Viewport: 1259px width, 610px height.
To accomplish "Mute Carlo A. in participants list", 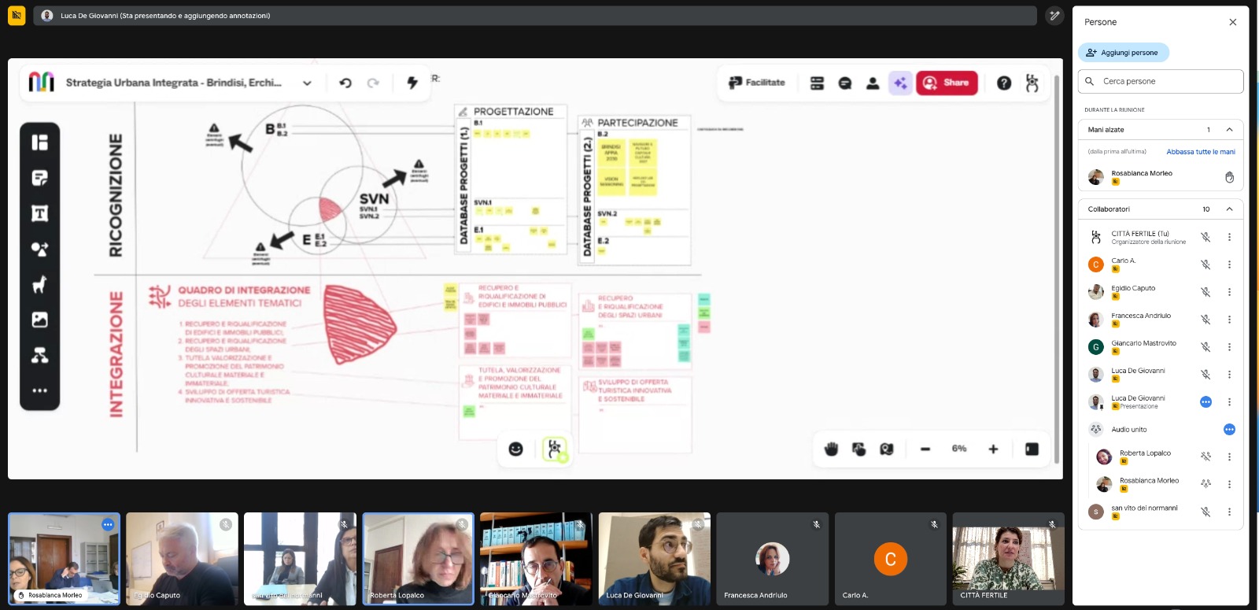I will [1205, 264].
